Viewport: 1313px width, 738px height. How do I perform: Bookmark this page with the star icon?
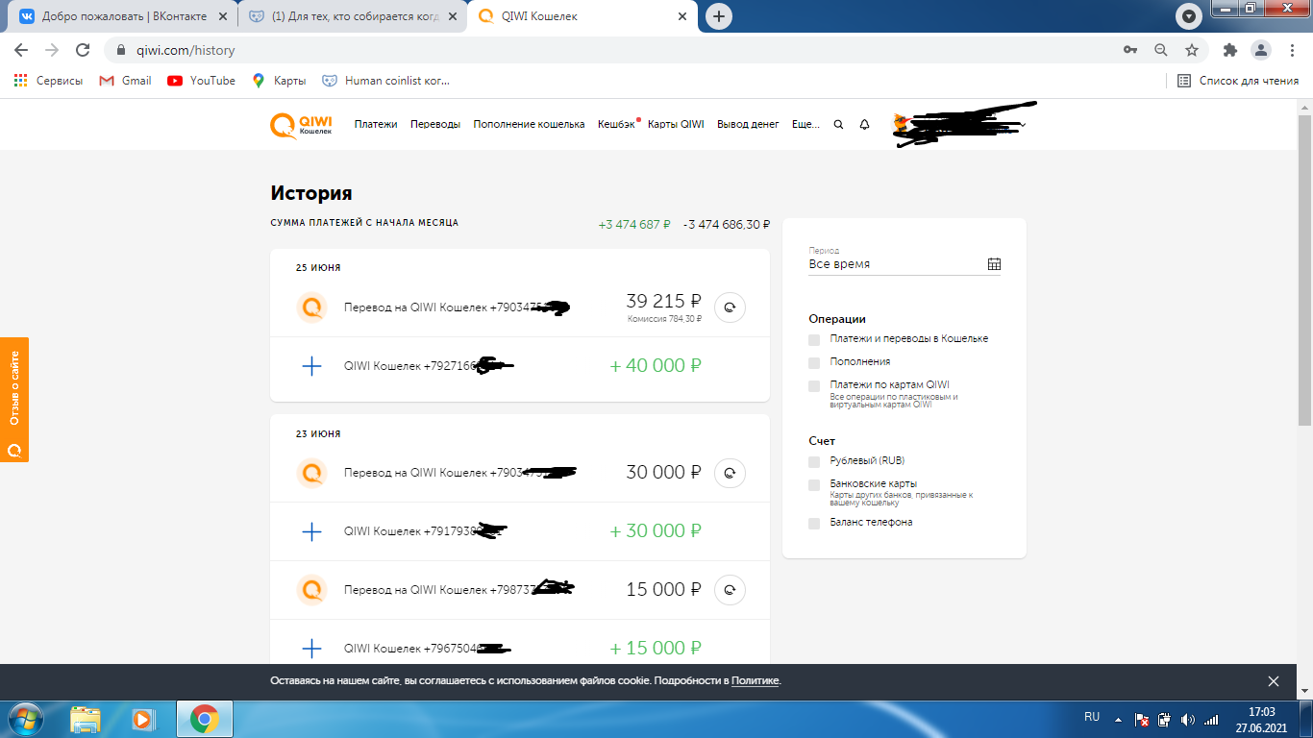[1192, 50]
